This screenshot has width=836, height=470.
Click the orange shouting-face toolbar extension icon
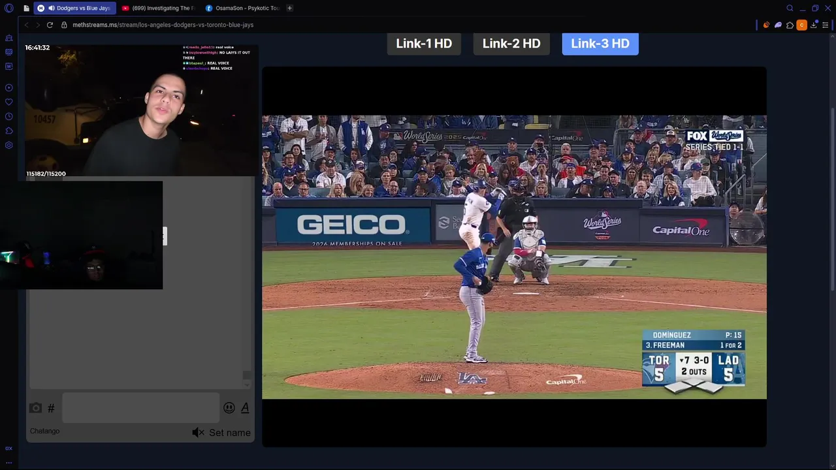pos(767,25)
